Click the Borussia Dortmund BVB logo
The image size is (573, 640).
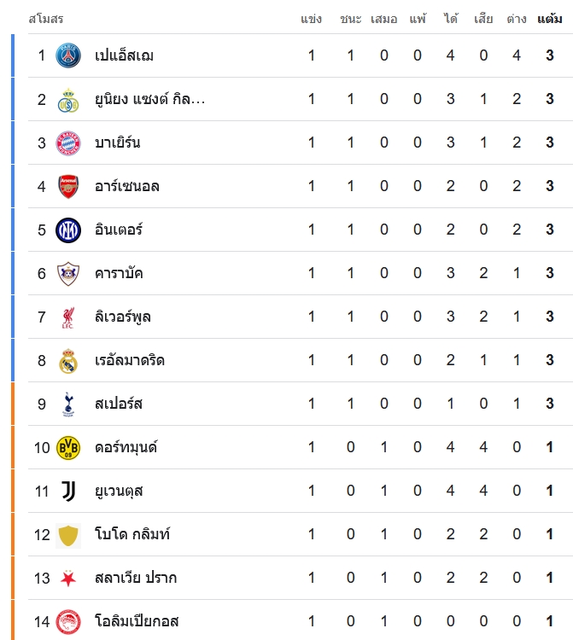[68, 448]
